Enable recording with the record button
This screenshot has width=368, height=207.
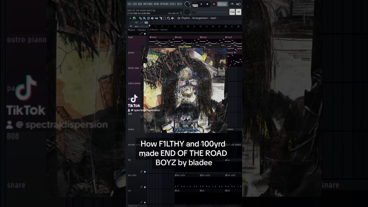pos(214,4)
